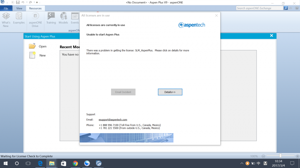The width and height of the screenshot is (300, 168).
Task: Open Customize Quick Access Toolbar dropdown
Action: (x=37, y=2)
